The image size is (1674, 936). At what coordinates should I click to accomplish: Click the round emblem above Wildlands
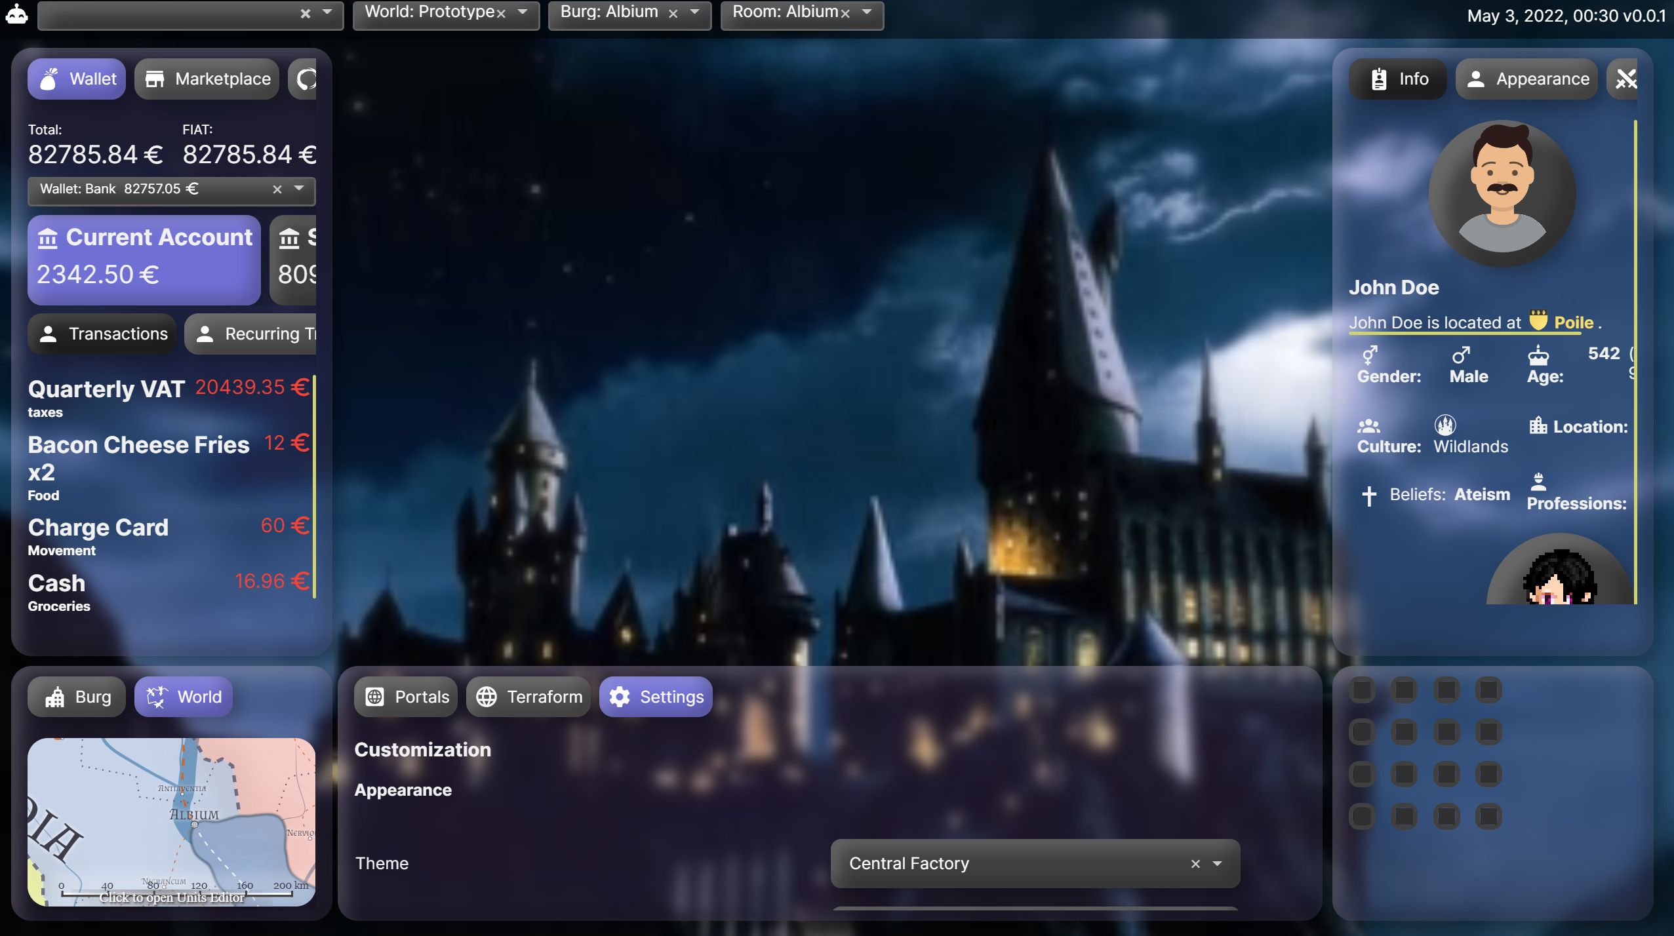(1445, 425)
